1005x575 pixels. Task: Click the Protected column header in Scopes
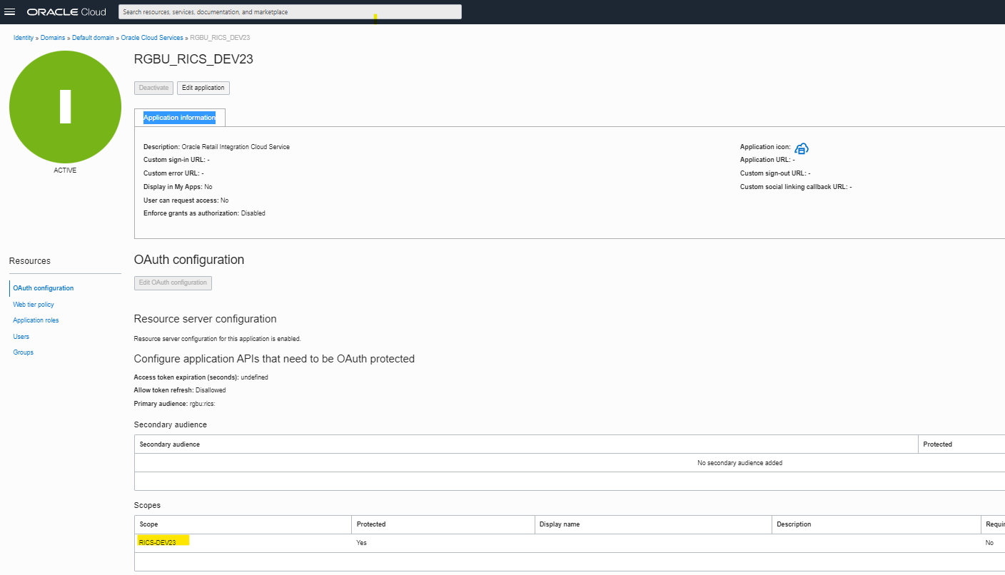[371, 524]
